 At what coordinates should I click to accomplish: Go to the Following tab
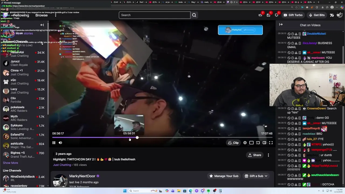[x=21, y=15]
